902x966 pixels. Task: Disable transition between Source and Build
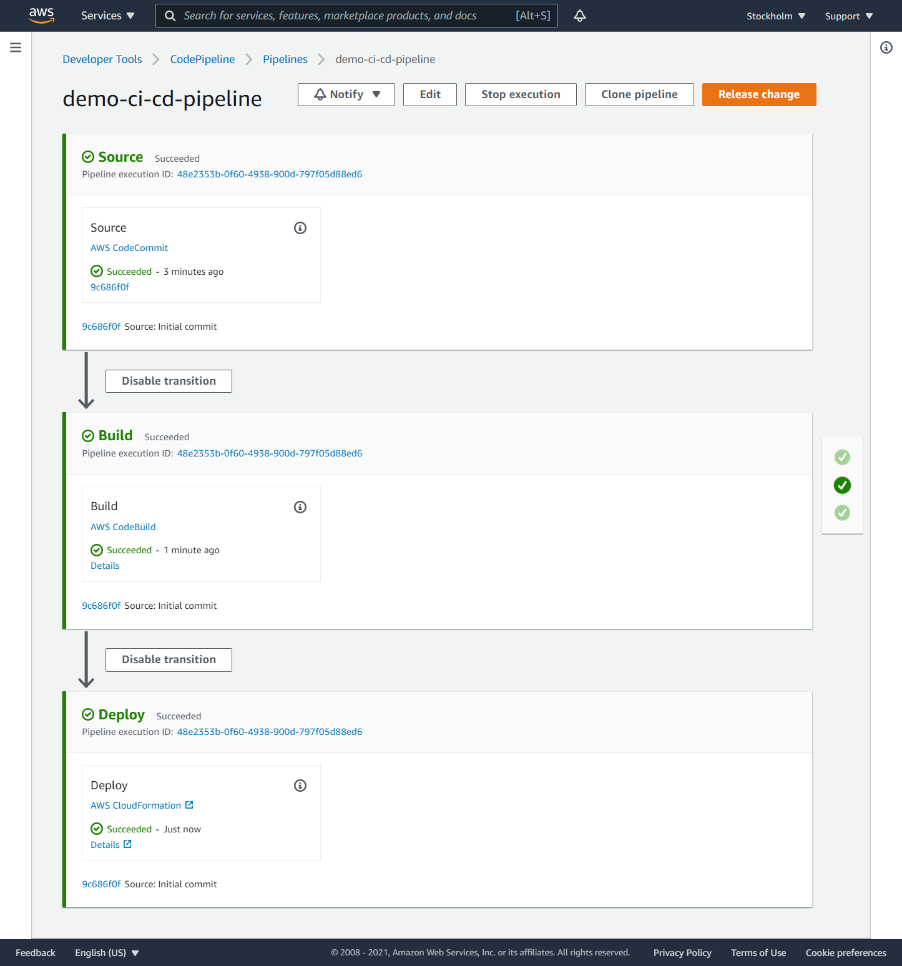[169, 381]
